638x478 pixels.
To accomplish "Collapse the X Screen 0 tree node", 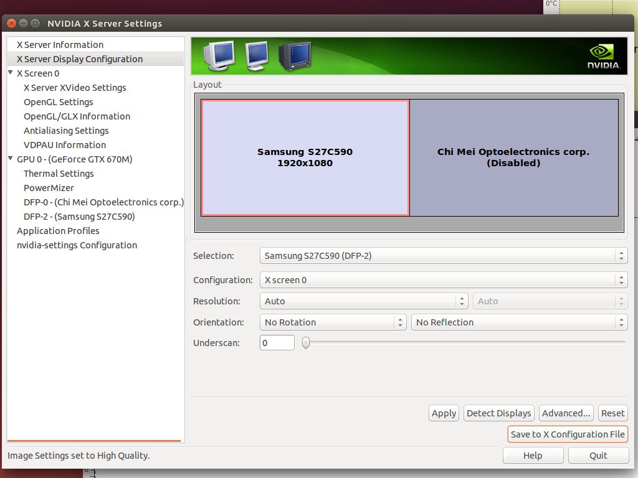I will [x=11, y=73].
